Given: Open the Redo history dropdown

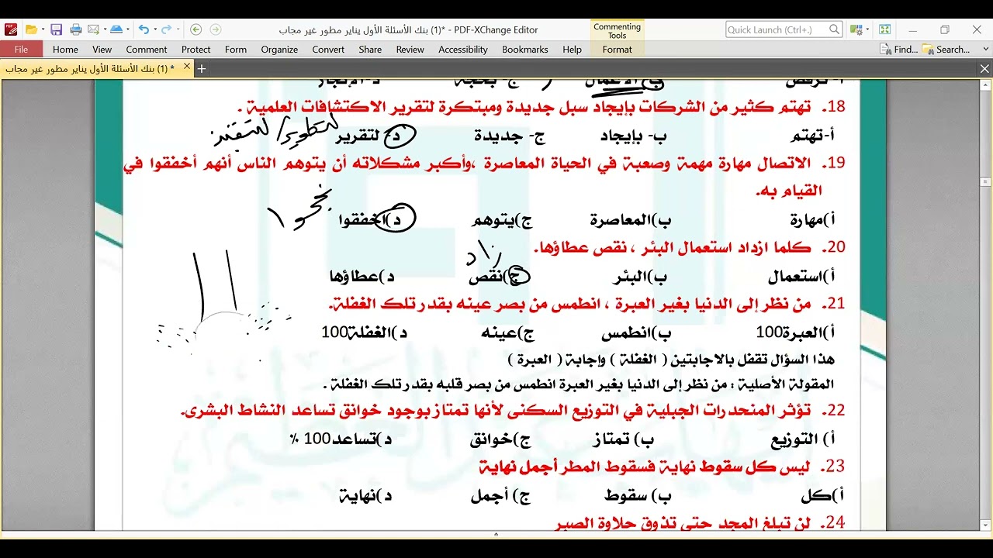Looking at the screenshot, I should point(178,29).
